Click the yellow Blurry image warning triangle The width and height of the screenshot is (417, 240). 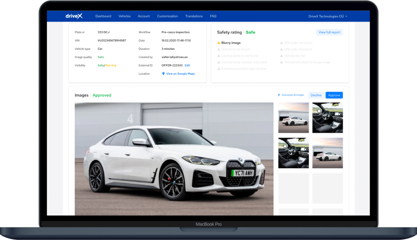219,43
